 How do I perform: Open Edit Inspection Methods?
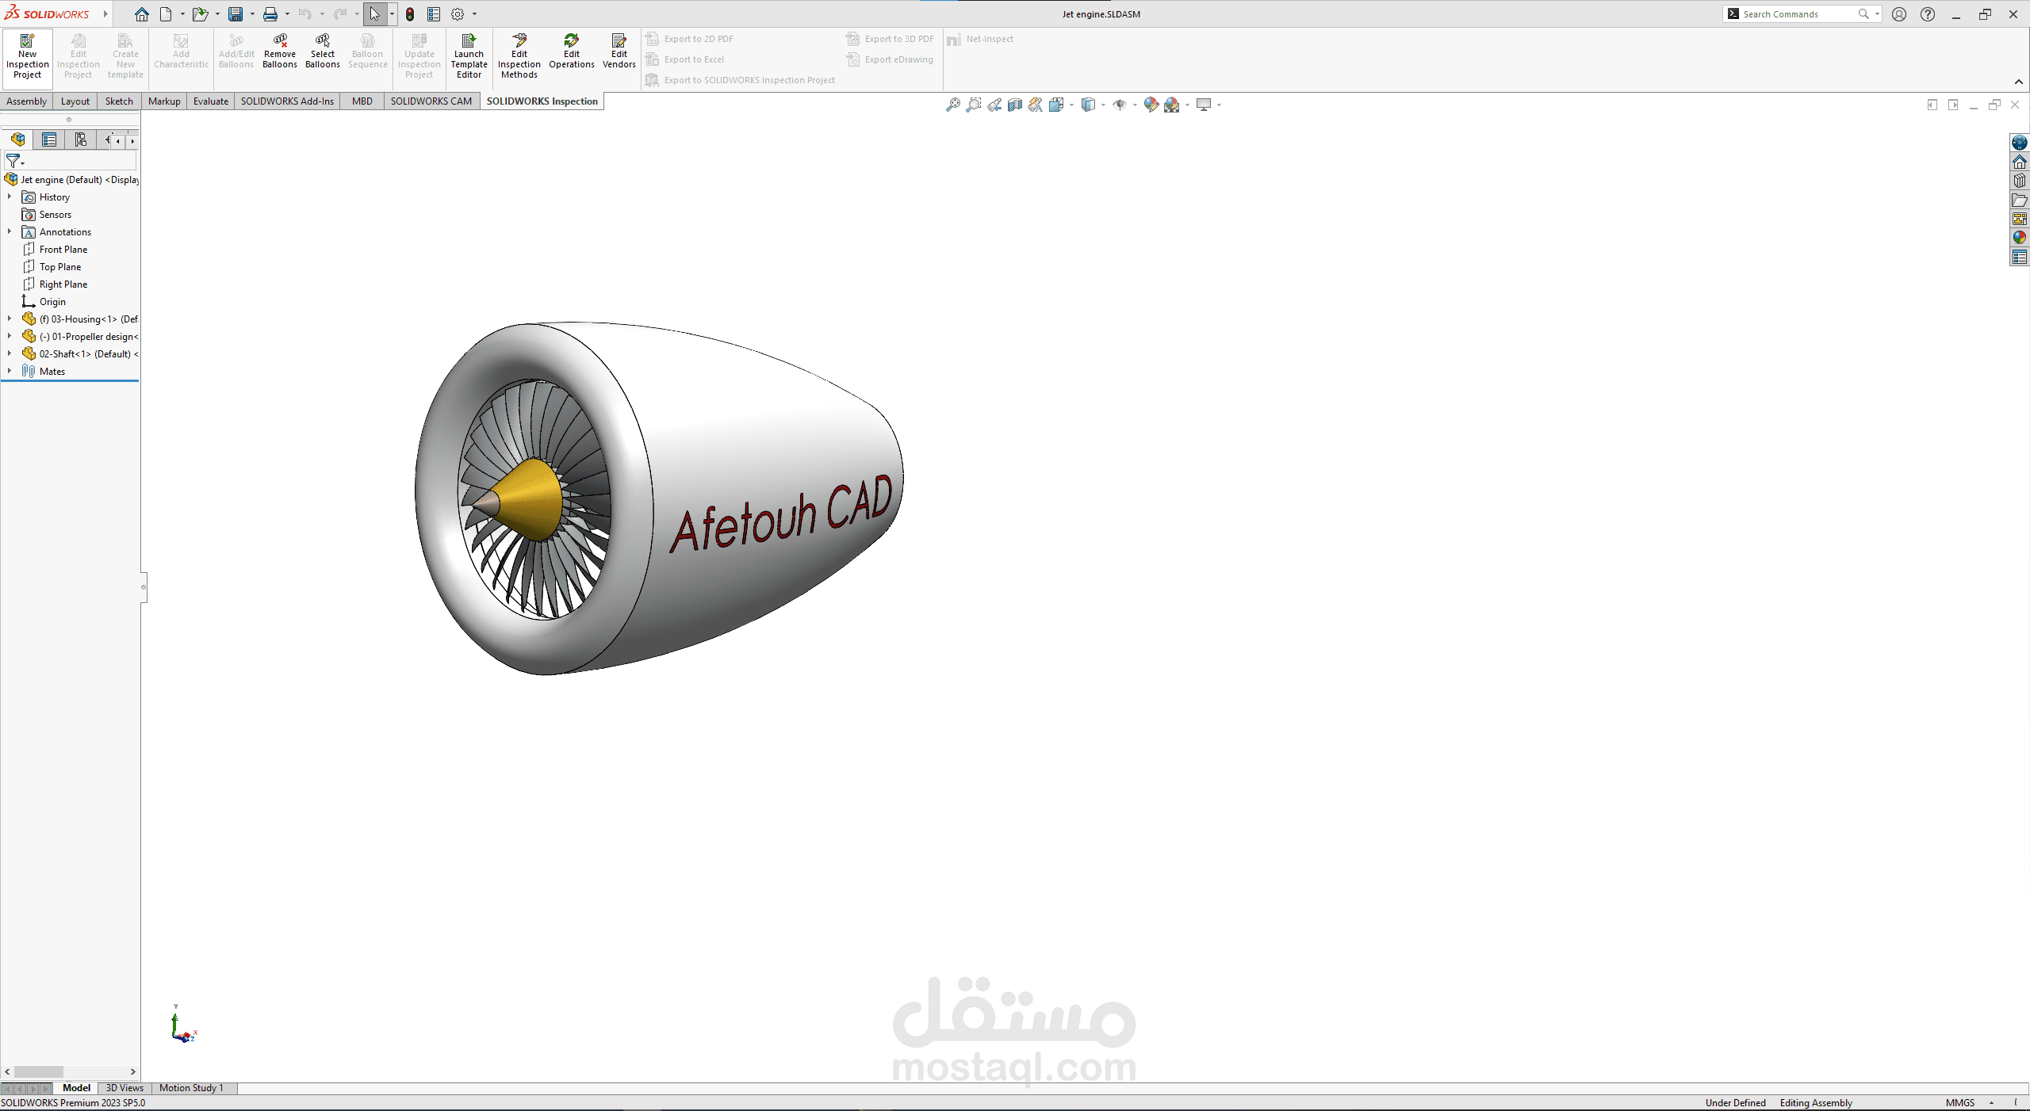[519, 55]
